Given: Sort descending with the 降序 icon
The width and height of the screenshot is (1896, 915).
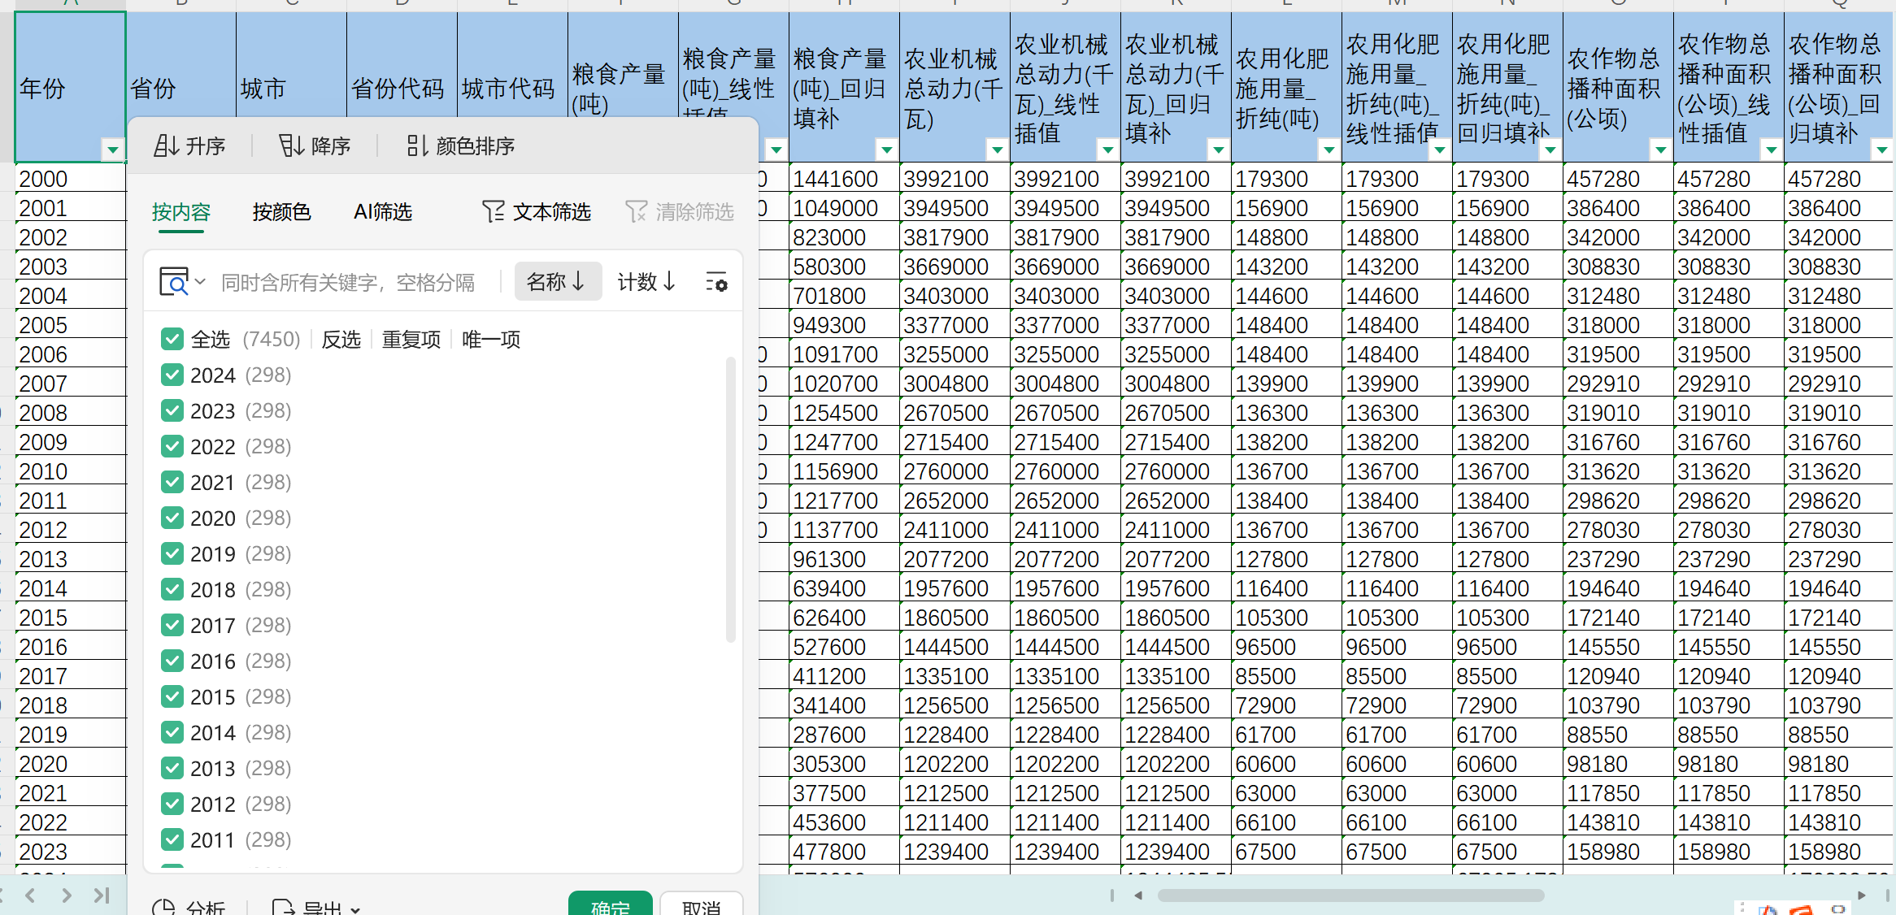Looking at the screenshot, I should (290, 145).
